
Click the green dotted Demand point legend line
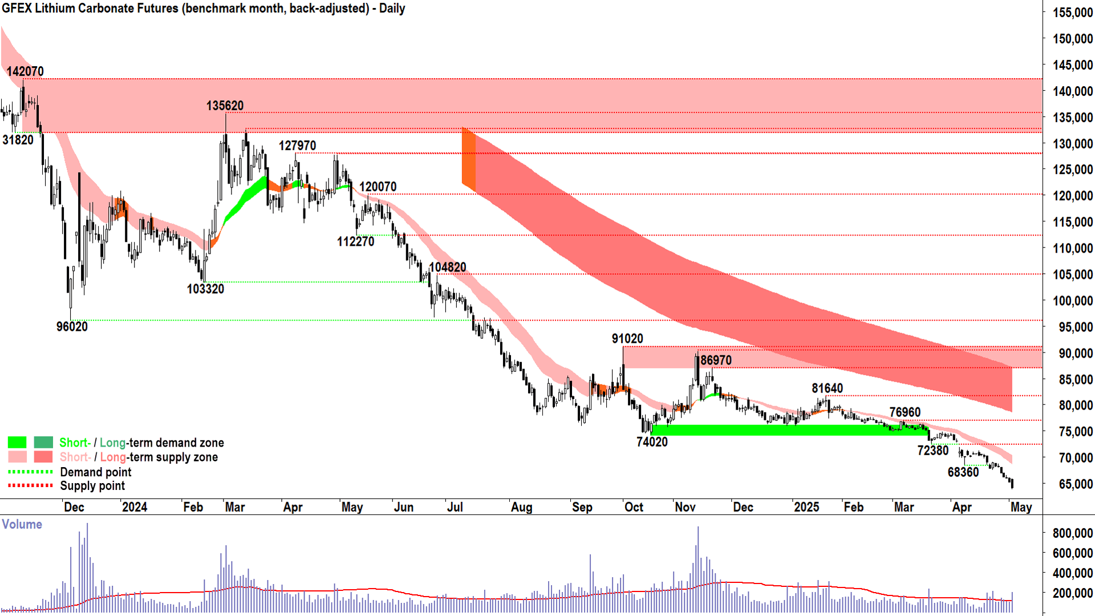(x=30, y=472)
